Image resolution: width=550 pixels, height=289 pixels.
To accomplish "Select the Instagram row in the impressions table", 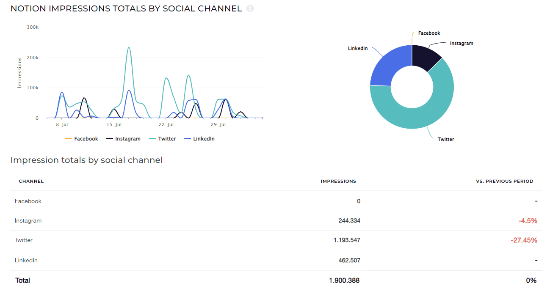I will point(28,220).
